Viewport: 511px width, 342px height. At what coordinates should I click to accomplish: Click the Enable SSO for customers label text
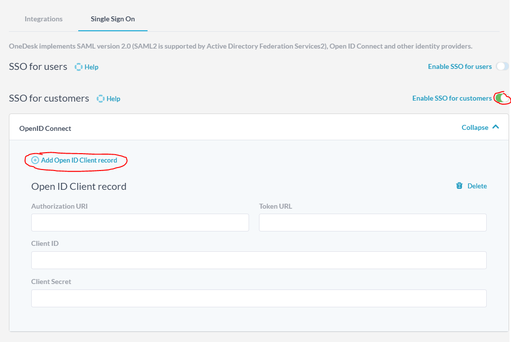[452, 98]
